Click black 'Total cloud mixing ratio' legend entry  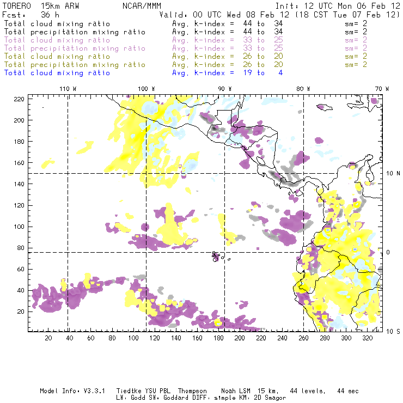point(57,24)
